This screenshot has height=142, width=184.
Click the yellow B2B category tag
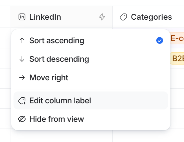point(178,59)
